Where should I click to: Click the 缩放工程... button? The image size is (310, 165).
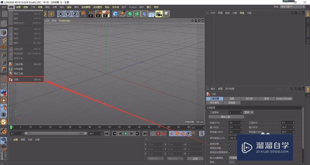[x=226, y=117]
